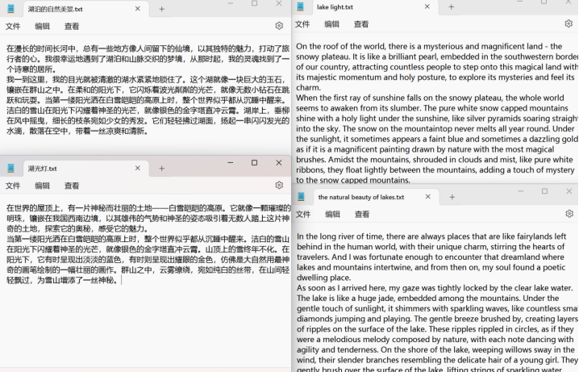Viewport: 579px width, 372px height.
Task: Open 编辑 menu in lake light.txt window
Action: [331, 24]
